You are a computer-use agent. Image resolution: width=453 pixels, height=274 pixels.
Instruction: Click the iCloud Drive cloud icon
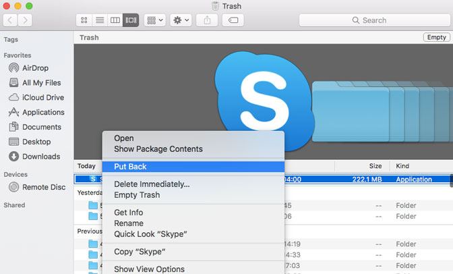point(13,97)
